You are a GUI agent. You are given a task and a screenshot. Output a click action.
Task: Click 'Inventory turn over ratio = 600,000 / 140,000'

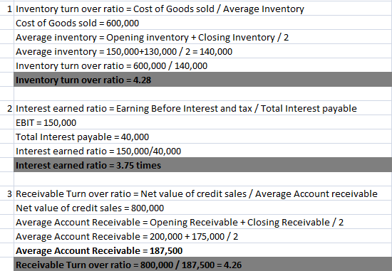click(x=202, y=65)
